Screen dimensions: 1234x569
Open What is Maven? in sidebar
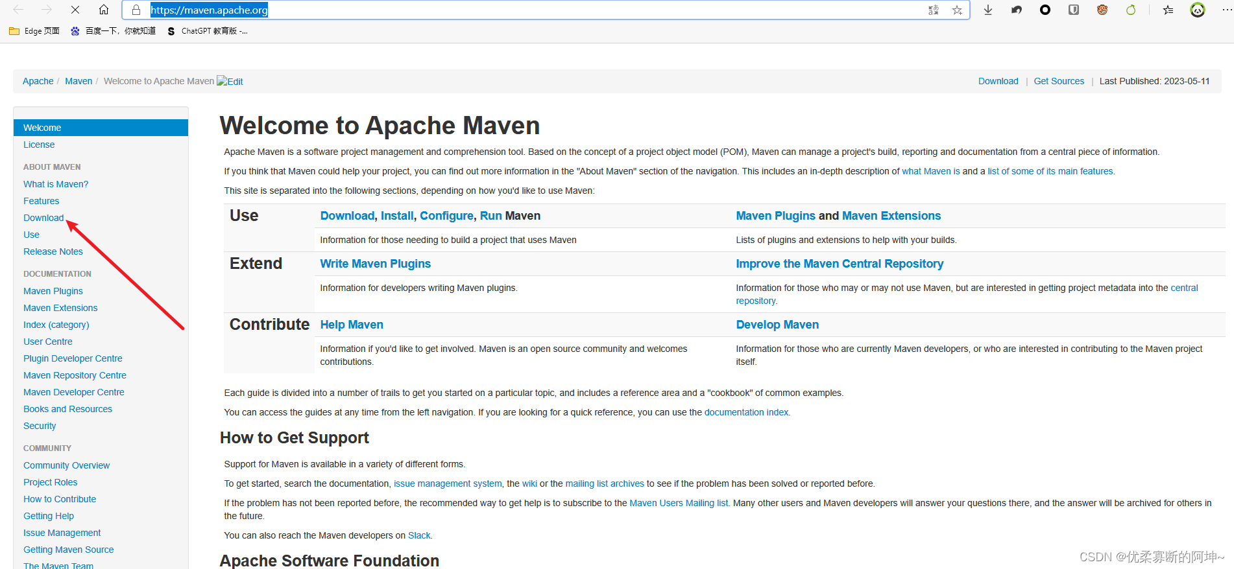pos(56,184)
